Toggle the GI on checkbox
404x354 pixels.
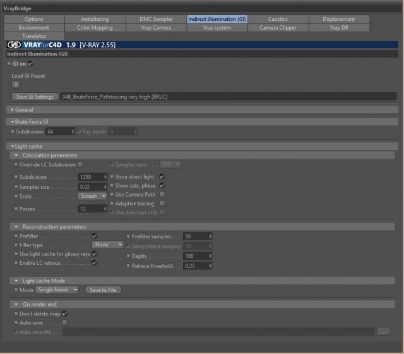(30, 63)
